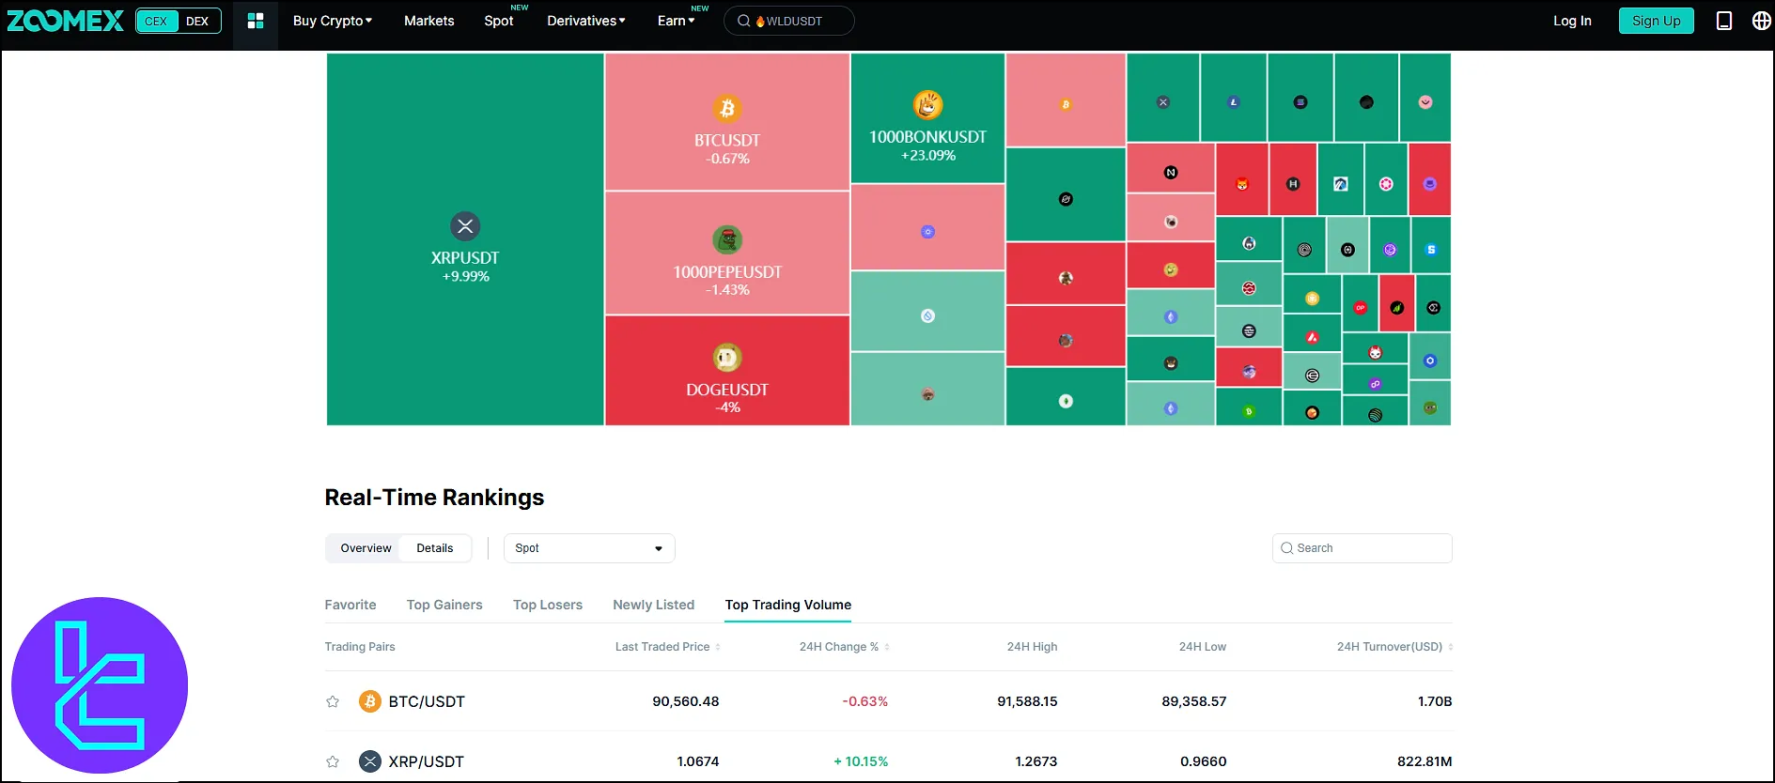The height and width of the screenshot is (783, 1775).
Task: Select the Chainlink heatmap tile
Action: [1430, 357]
